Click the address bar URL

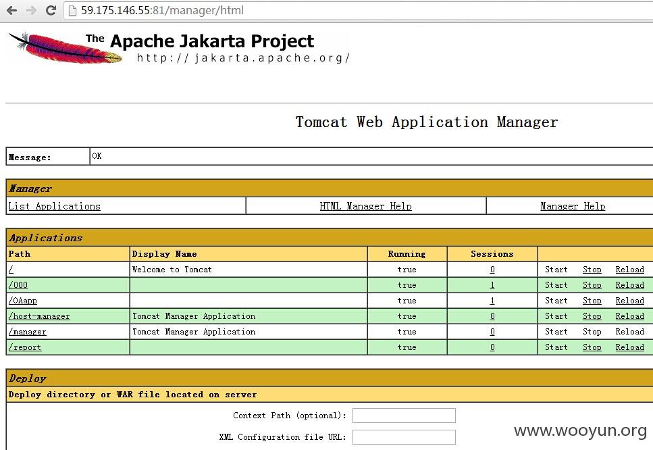pos(162,10)
